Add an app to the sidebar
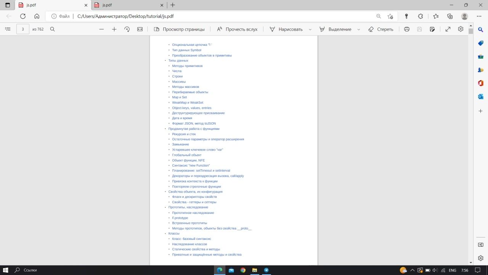This screenshot has height=275, width=488. 481,111
